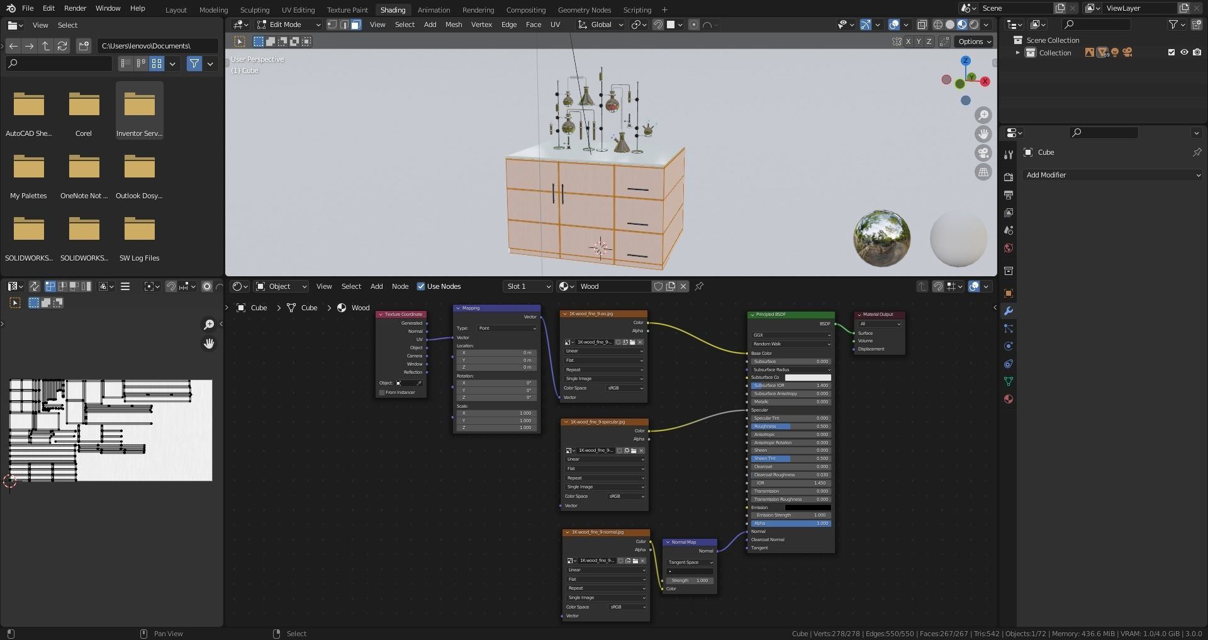1208x640 pixels.
Task: Open the Object Data properties tab icon
Action: click(x=1009, y=381)
